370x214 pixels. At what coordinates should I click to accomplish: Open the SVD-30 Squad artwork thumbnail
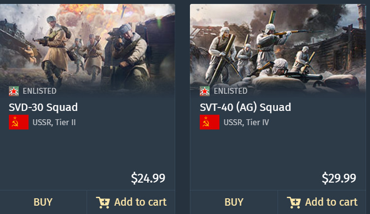pos(87,50)
